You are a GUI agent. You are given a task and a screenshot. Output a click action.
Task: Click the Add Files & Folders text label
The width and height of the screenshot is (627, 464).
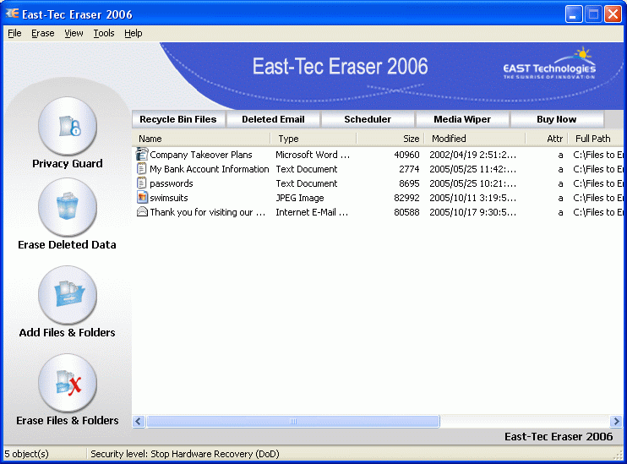[68, 332]
